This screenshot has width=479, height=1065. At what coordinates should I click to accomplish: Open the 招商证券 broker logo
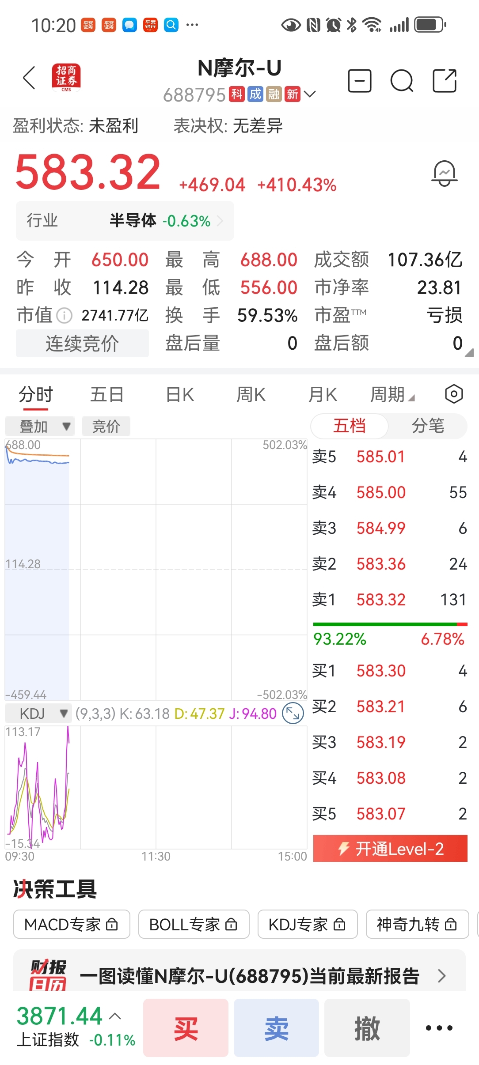(x=66, y=78)
